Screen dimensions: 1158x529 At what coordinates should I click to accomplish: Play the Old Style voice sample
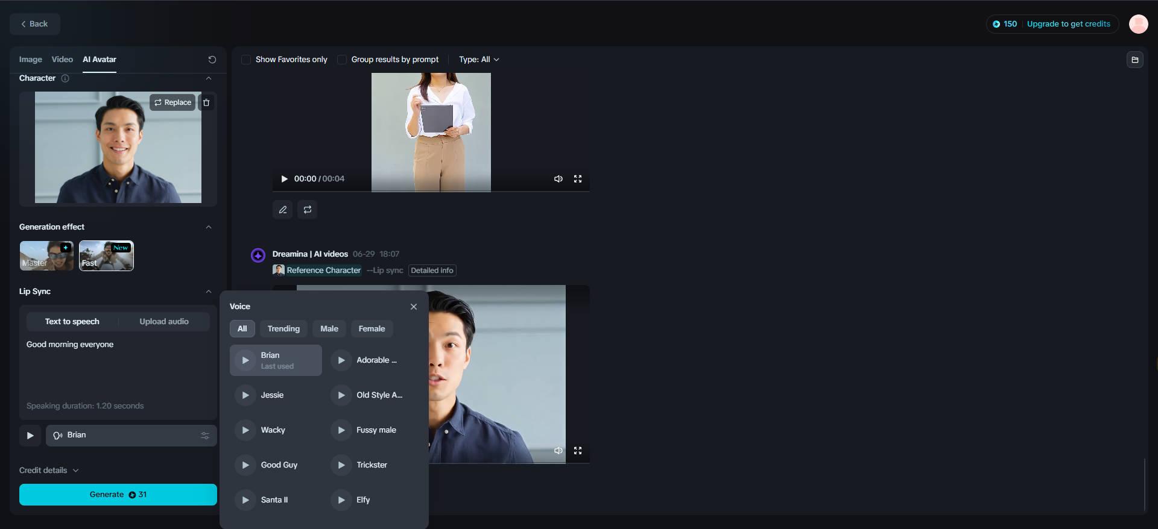341,395
